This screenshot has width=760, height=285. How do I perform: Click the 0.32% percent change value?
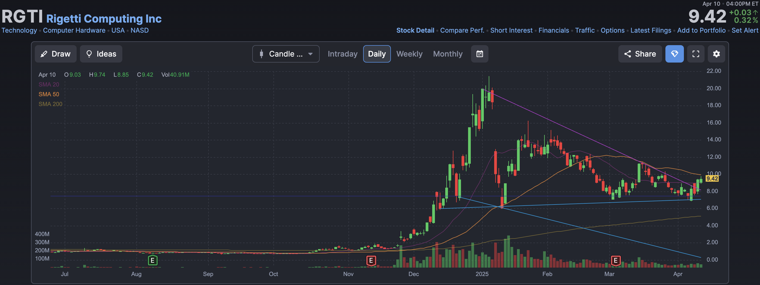click(746, 20)
